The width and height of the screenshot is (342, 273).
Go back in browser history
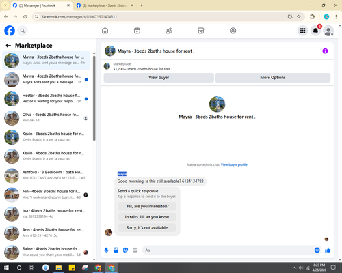pos(6,17)
